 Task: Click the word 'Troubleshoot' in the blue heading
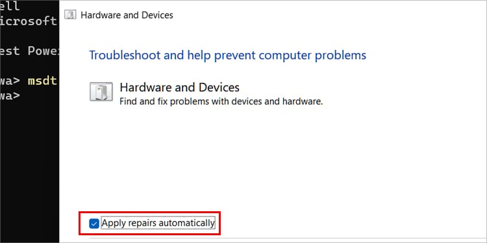tap(125, 55)
